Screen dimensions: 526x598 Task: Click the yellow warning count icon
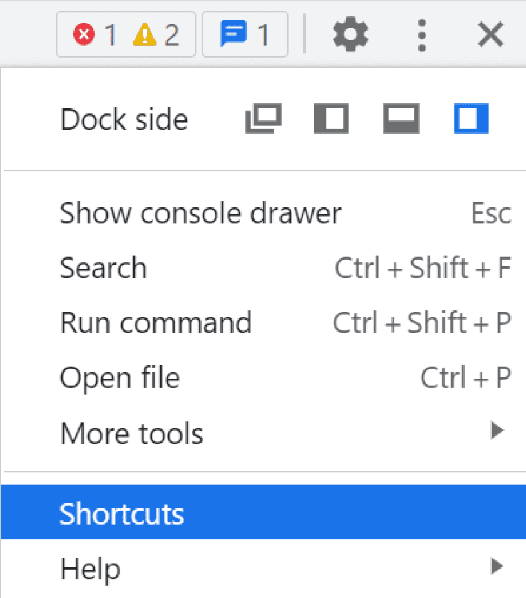pos(145,34)
